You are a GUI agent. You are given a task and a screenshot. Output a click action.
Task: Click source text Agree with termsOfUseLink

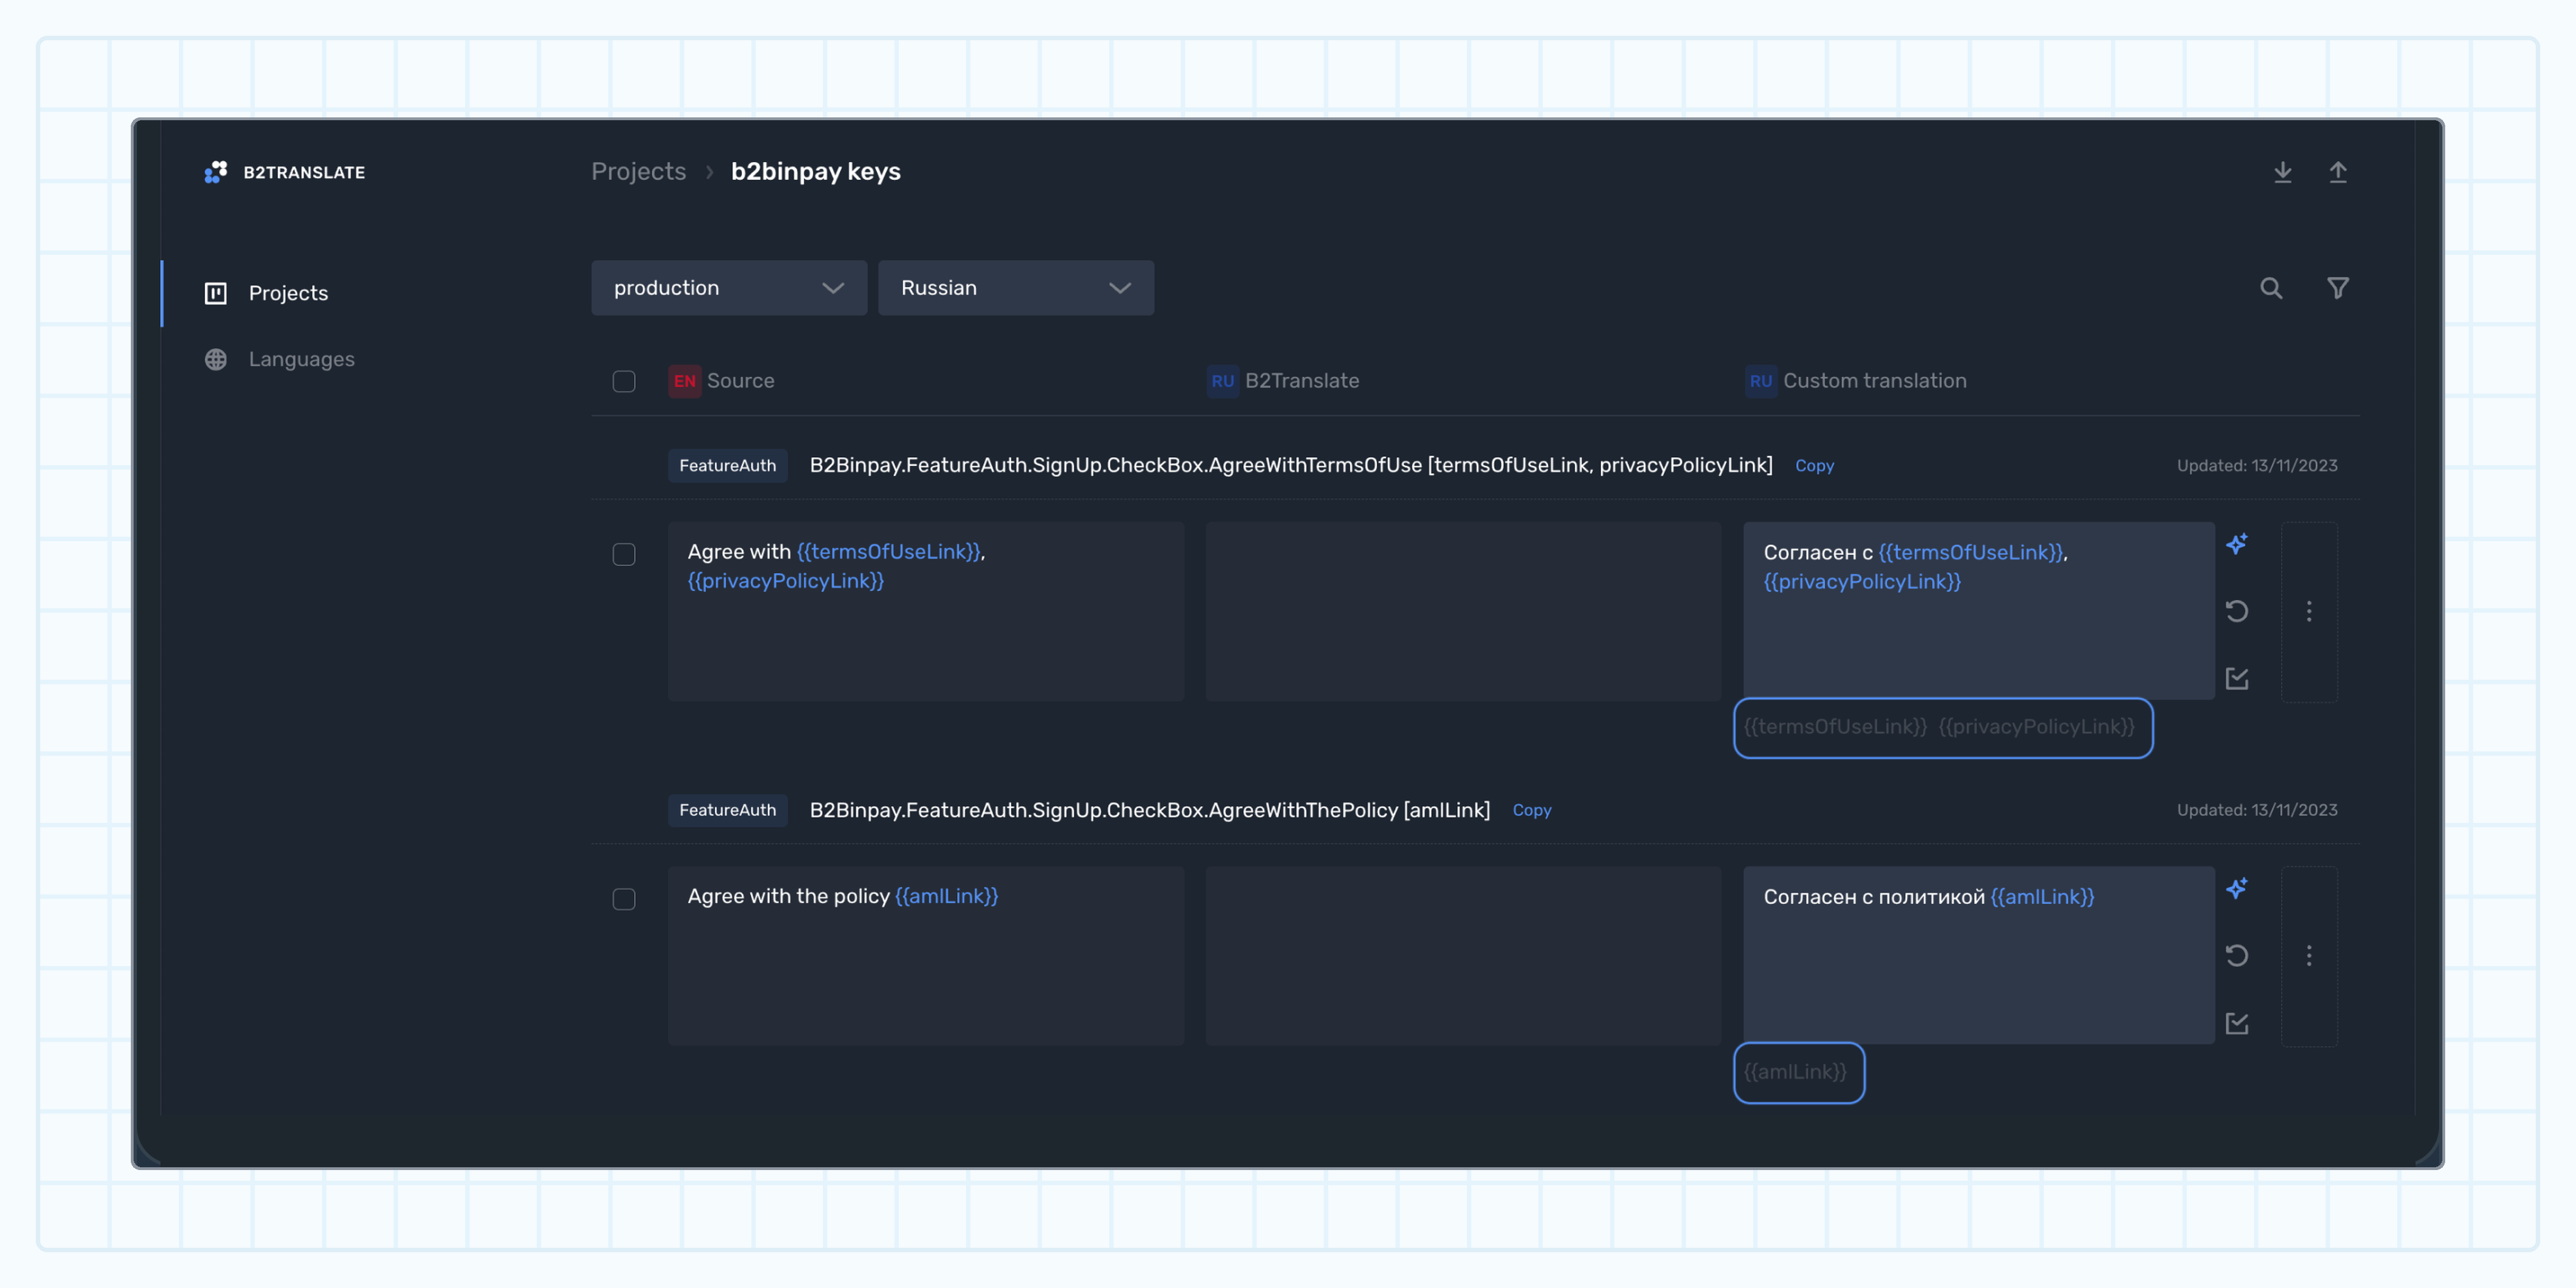pos(836,566)
